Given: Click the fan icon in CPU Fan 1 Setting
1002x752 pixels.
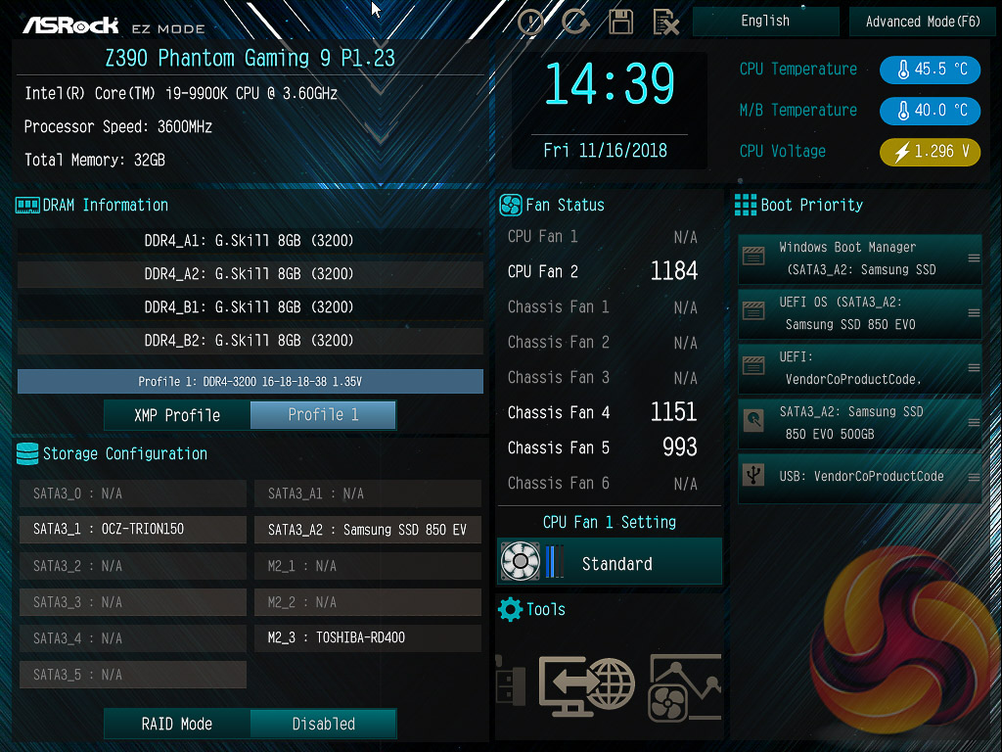Looking at the screenshot, I should point(521,561).
